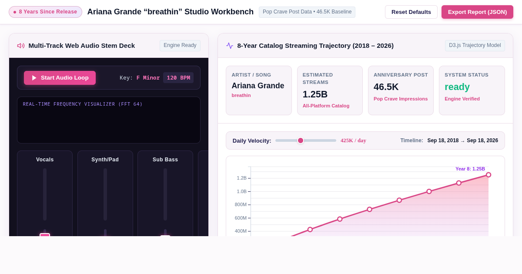Click the Engine Verified caption
This screenshot has height=274, width=522.
coord(462,99)
